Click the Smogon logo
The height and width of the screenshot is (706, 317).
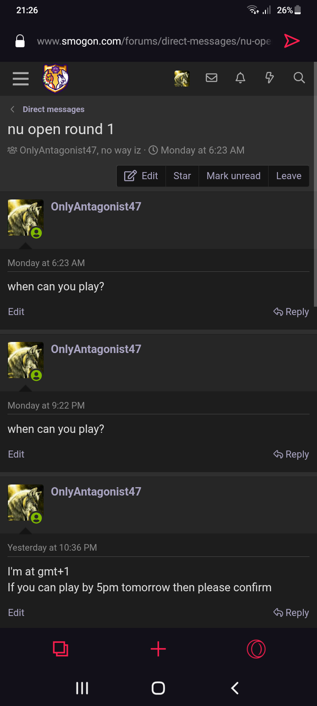pos(56,79)
